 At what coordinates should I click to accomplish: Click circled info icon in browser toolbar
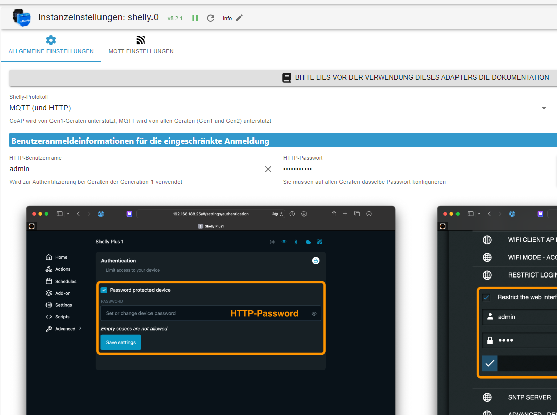click(292, 214)
